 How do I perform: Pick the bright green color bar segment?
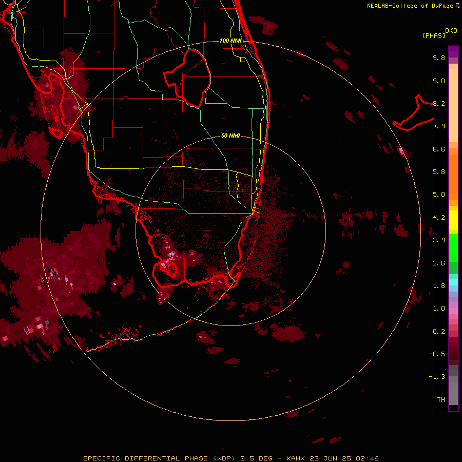point(453,247)
